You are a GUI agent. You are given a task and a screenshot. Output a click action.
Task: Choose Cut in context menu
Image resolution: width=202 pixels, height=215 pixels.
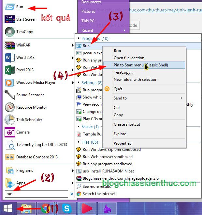pos(144,108)
